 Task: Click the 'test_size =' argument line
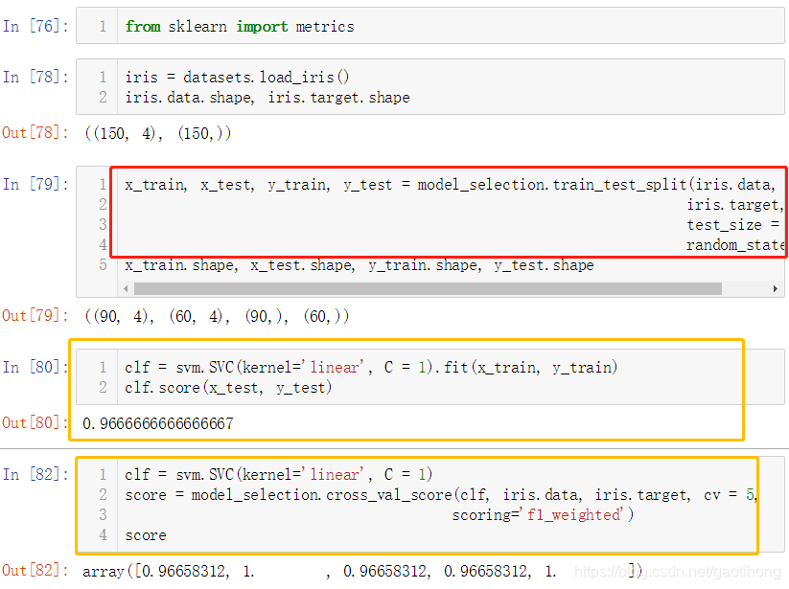click(733, 225)
